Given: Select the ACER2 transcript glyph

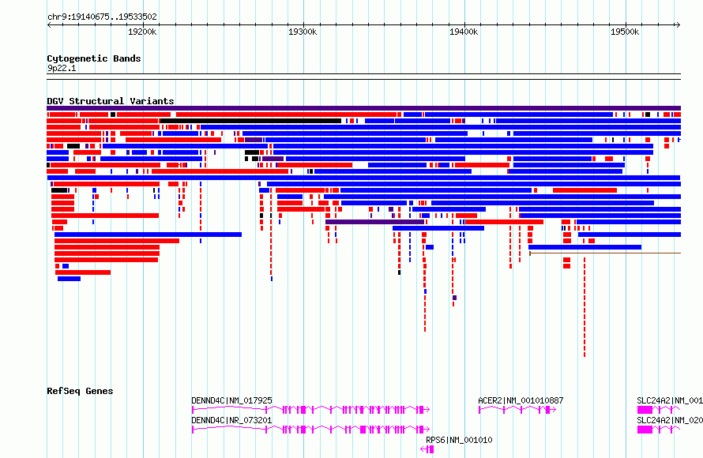Looking at the screenshot, I should coord(517,409).
